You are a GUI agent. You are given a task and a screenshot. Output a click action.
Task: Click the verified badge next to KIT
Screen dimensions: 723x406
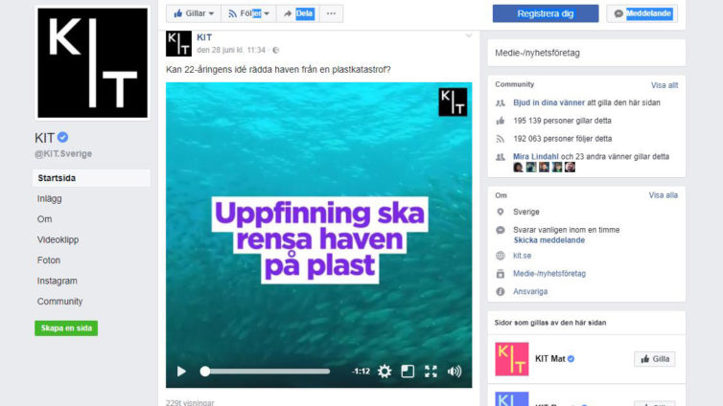(x=62, y=137)
